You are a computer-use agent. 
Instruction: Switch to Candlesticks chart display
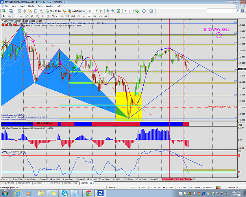coord(96,11)
